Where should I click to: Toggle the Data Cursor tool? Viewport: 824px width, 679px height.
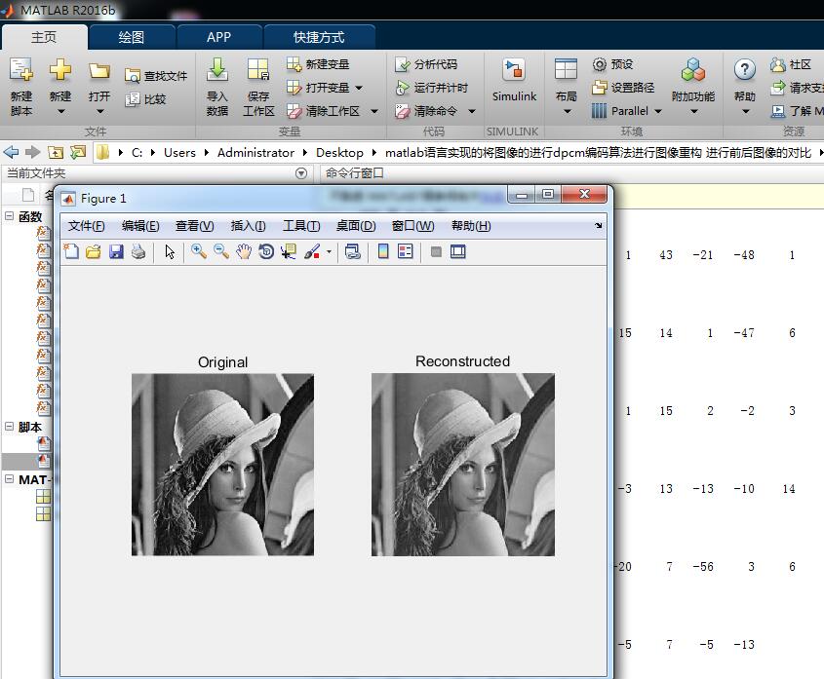[x=289, y=251]
